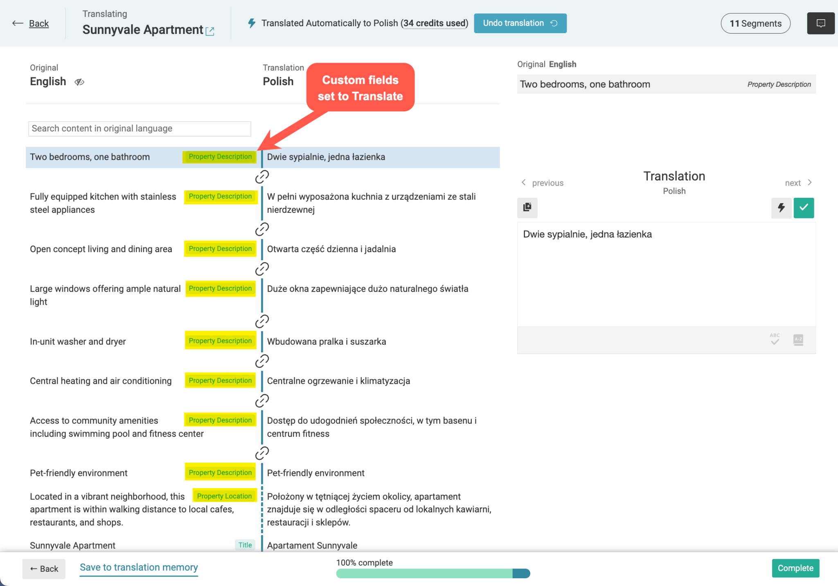Open the A-Z glossary icon
The width and height of the screenshot is (838, 586).
tap(799, 339)
